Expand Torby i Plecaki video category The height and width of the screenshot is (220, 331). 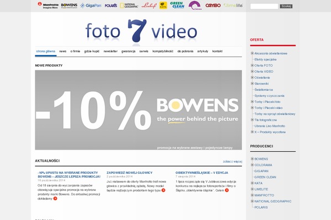252,108
